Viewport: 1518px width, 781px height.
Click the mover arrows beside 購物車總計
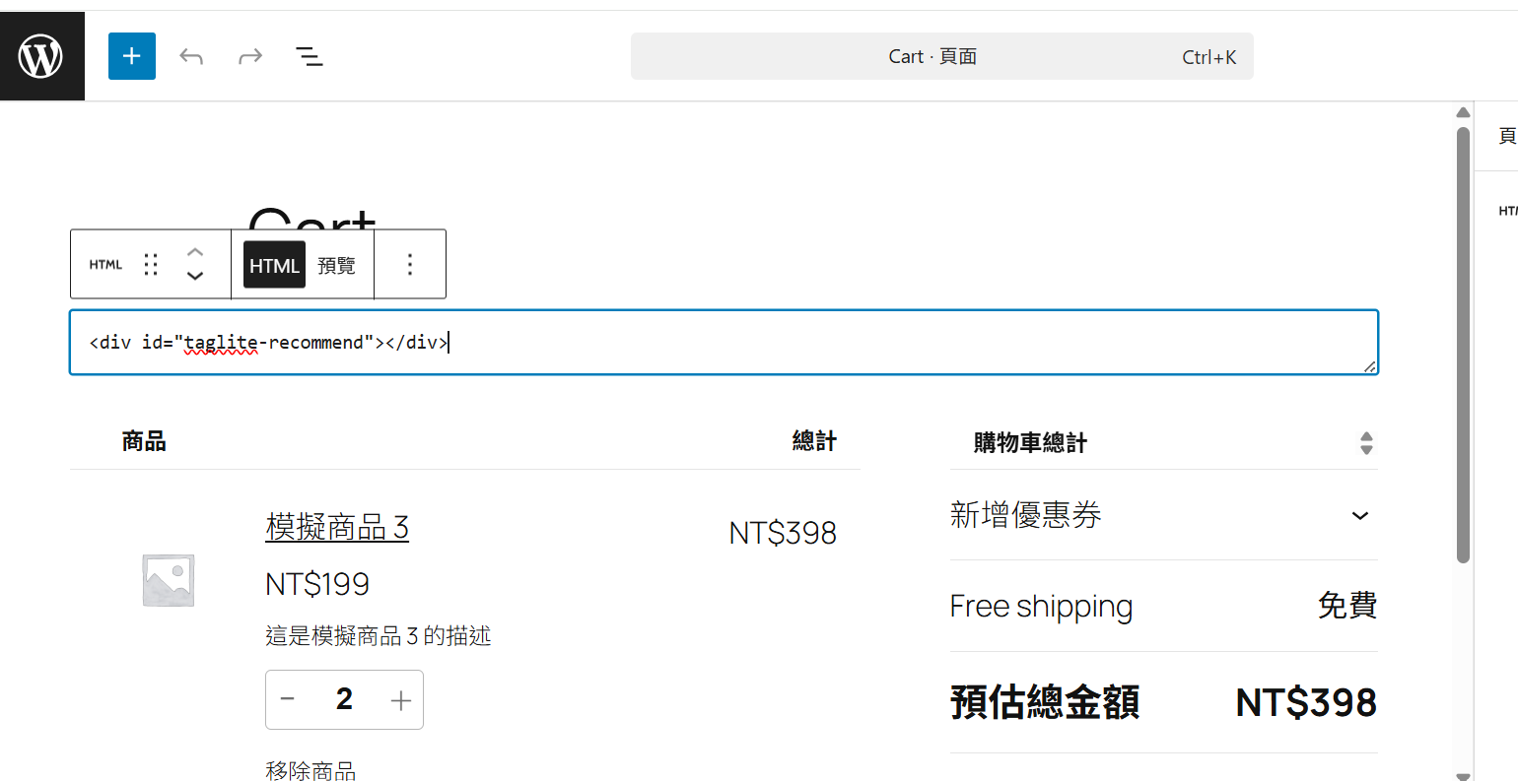coord(1367,443)
